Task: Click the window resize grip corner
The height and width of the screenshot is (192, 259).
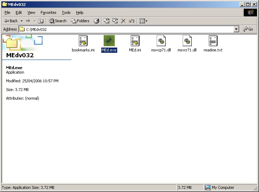Action: coord(256,189)
